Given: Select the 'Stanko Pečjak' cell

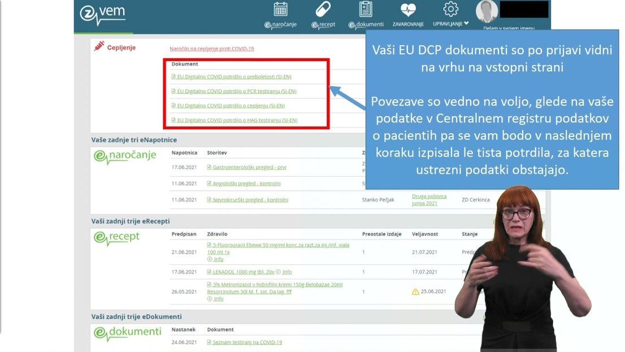Looking at the screenshot, I should 378,200.
